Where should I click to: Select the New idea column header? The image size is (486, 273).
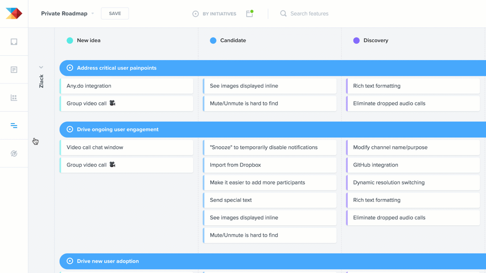89,40
